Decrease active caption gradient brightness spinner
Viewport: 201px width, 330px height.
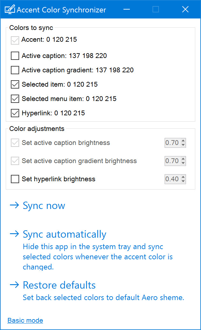click(x=183, y=163)
